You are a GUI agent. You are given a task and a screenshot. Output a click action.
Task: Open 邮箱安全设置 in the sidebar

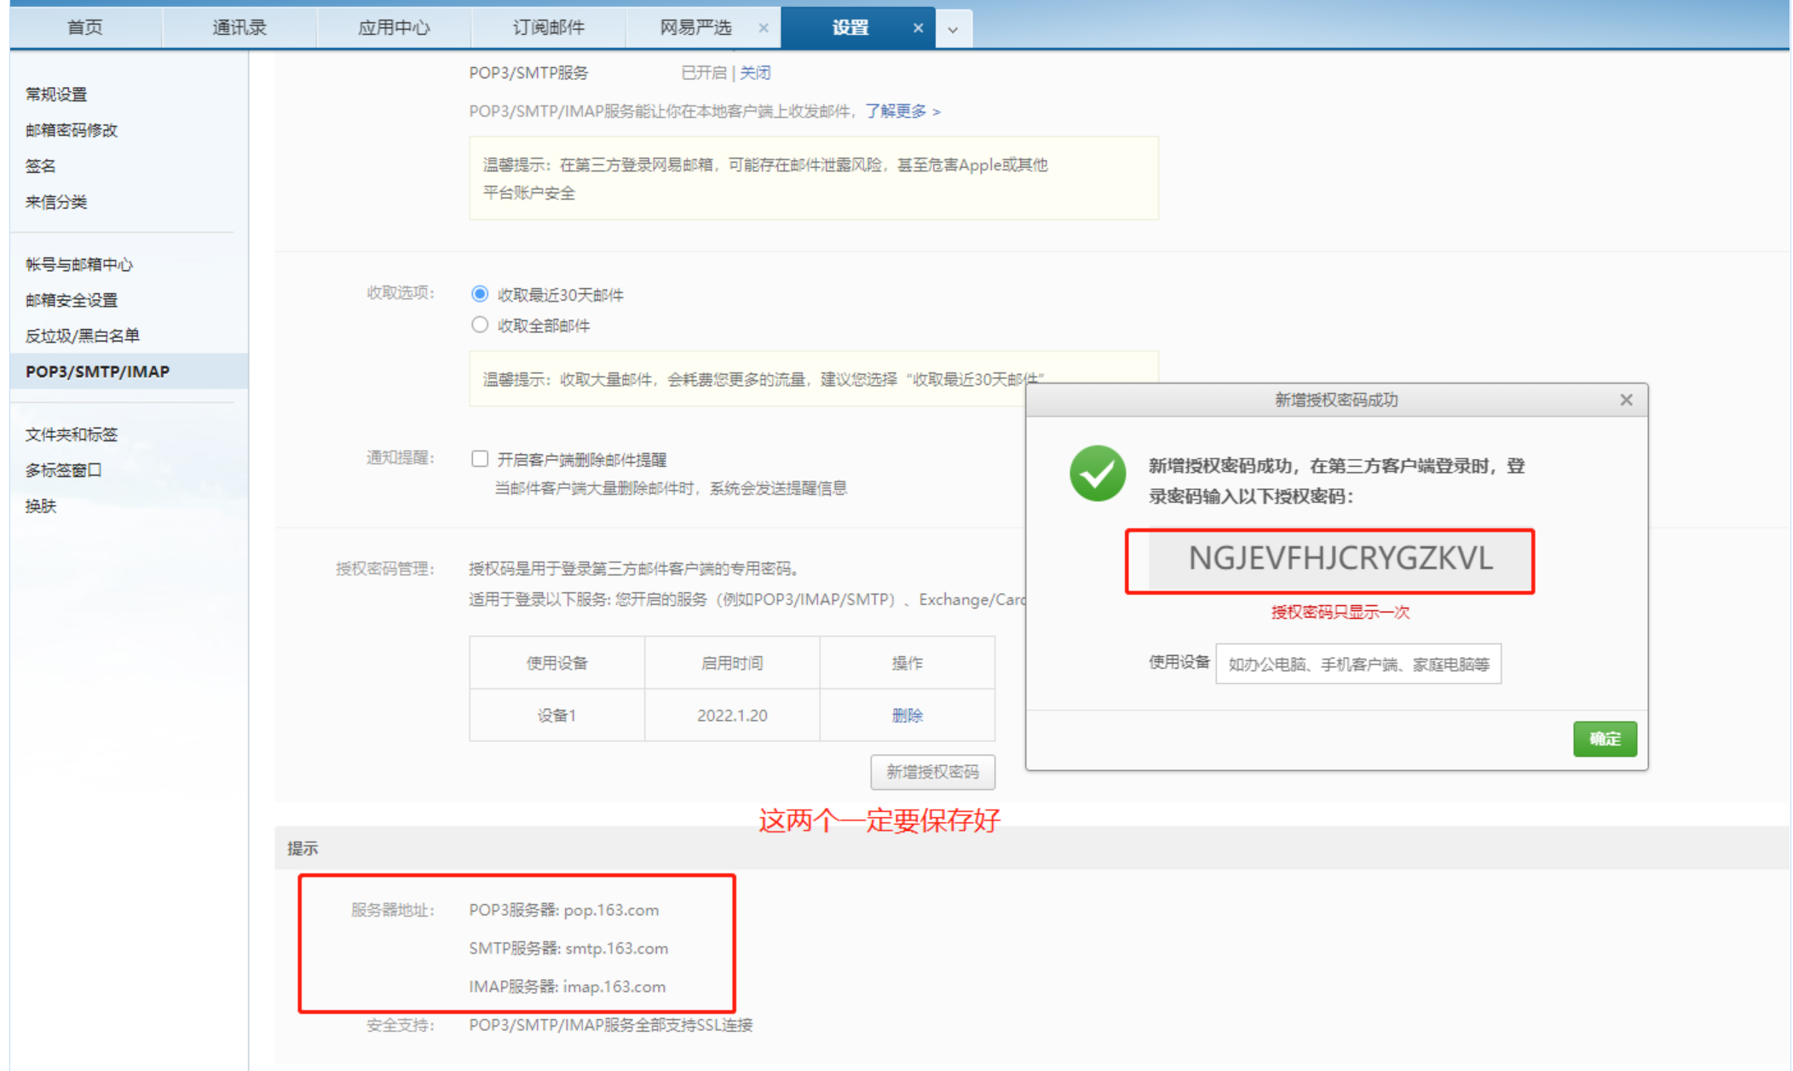click(x=72, y=300)
